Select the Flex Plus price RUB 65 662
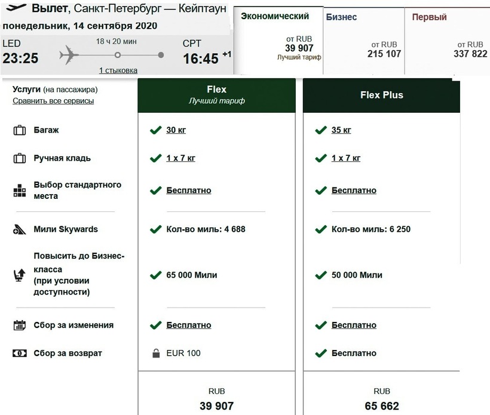Image resolution: width=490 pixels, height=415 pixels. click(382, 400)
